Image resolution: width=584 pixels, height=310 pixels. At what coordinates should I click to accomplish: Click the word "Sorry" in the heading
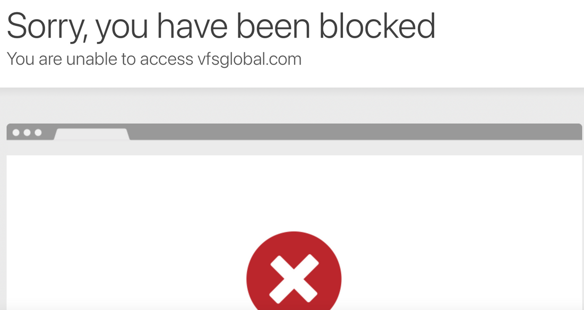click(x=46, y=27)
